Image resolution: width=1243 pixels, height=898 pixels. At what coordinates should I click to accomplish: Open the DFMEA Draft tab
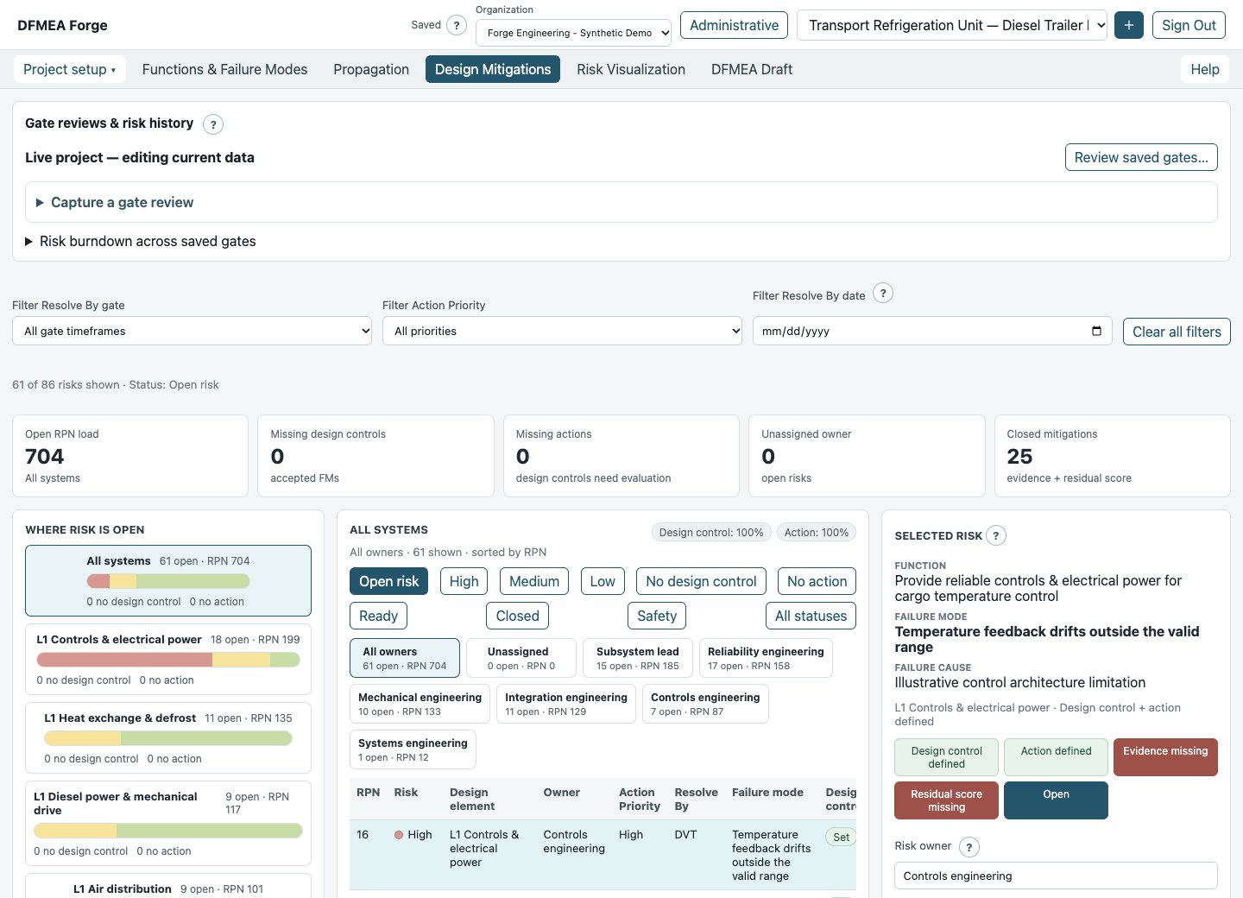coord(752,69)
